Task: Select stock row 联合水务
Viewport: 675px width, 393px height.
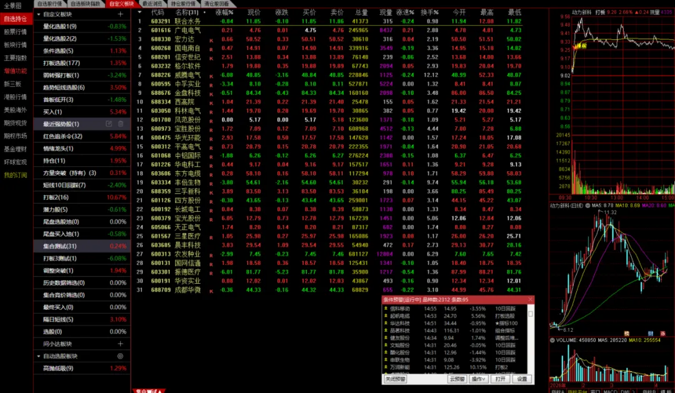Action: pos(329,21)
